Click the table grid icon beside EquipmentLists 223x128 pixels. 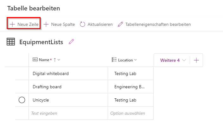11,42
